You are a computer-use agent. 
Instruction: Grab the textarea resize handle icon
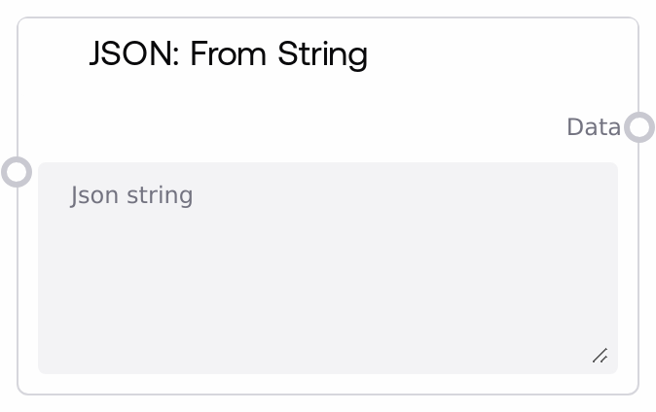601,356
